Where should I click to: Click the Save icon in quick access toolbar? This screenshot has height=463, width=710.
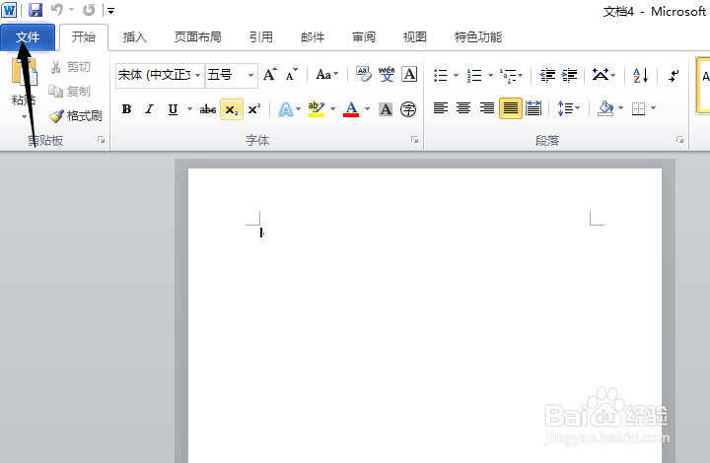[x=35, y=10]
